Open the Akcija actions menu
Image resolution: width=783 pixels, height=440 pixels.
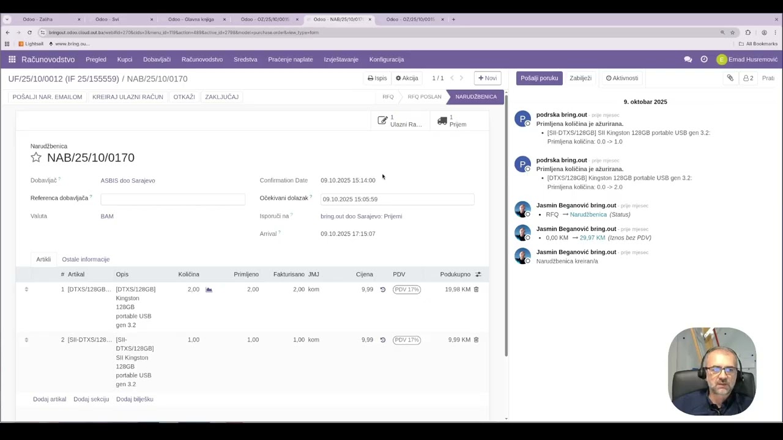407,78
